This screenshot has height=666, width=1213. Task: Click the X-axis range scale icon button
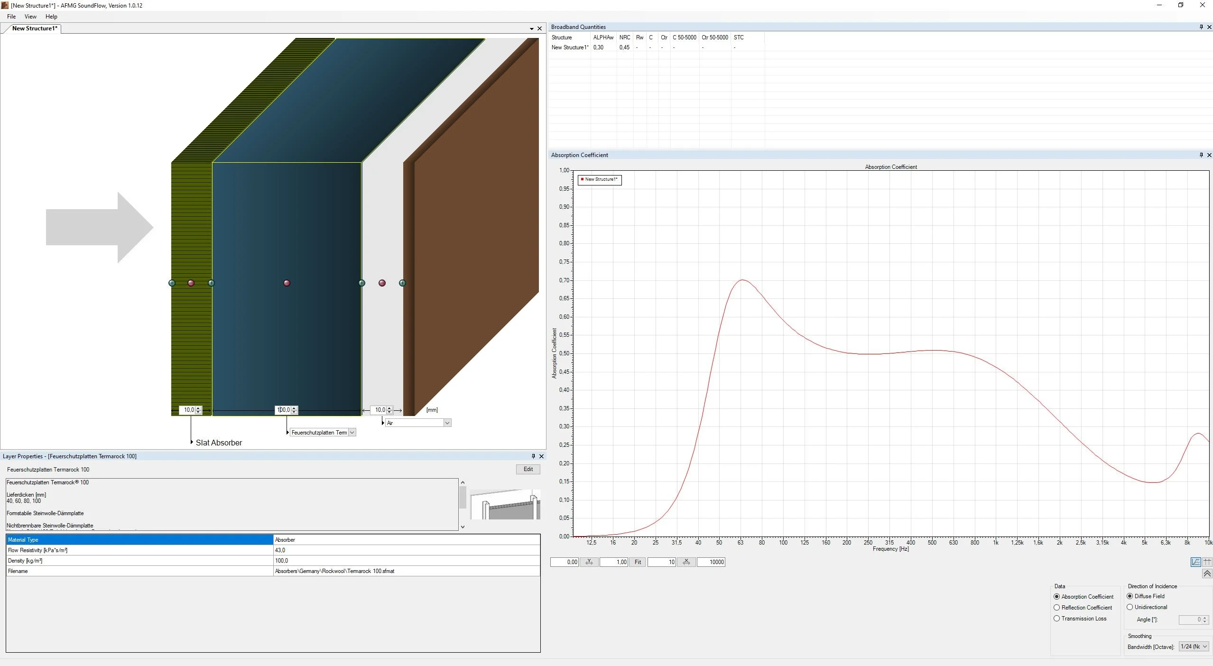[686, 562]
